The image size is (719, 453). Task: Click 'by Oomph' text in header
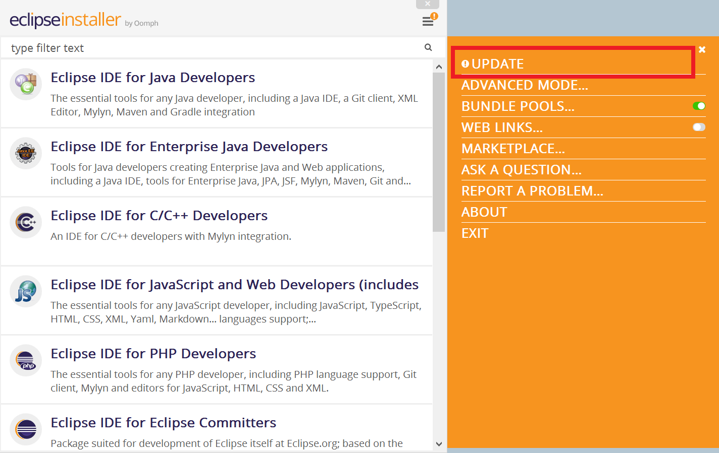pyautogui.click(x=141, y=23)
